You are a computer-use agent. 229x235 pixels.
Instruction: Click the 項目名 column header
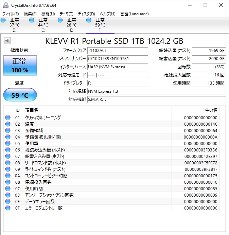(x=97, y=110)
